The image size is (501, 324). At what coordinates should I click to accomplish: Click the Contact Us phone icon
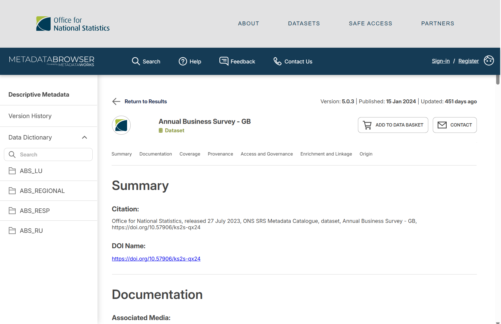click(277, 61)
